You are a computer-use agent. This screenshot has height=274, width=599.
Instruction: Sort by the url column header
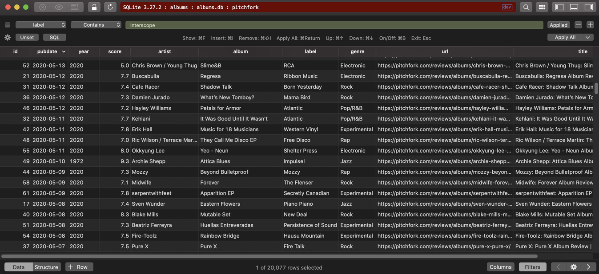pos(445,51)
